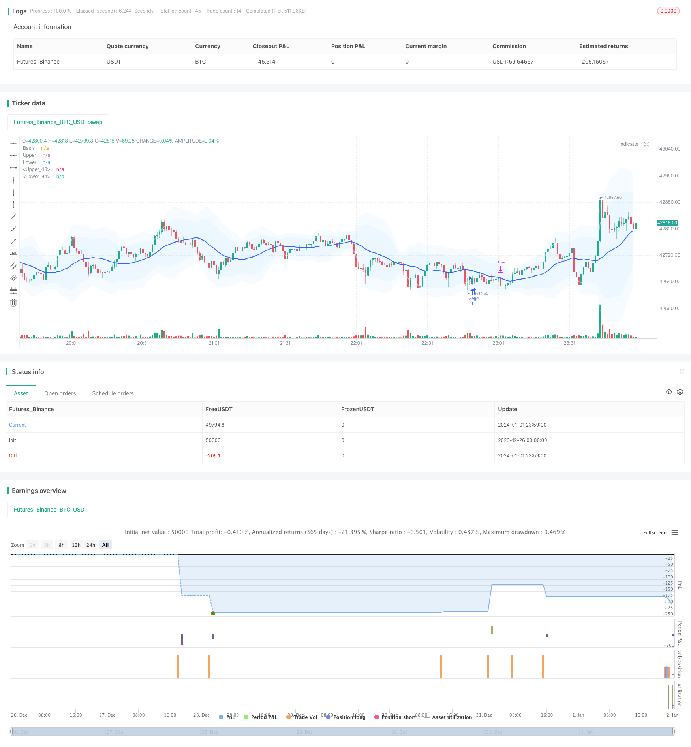Click the FullScreen button on the earnings chart

pos(655,532)
